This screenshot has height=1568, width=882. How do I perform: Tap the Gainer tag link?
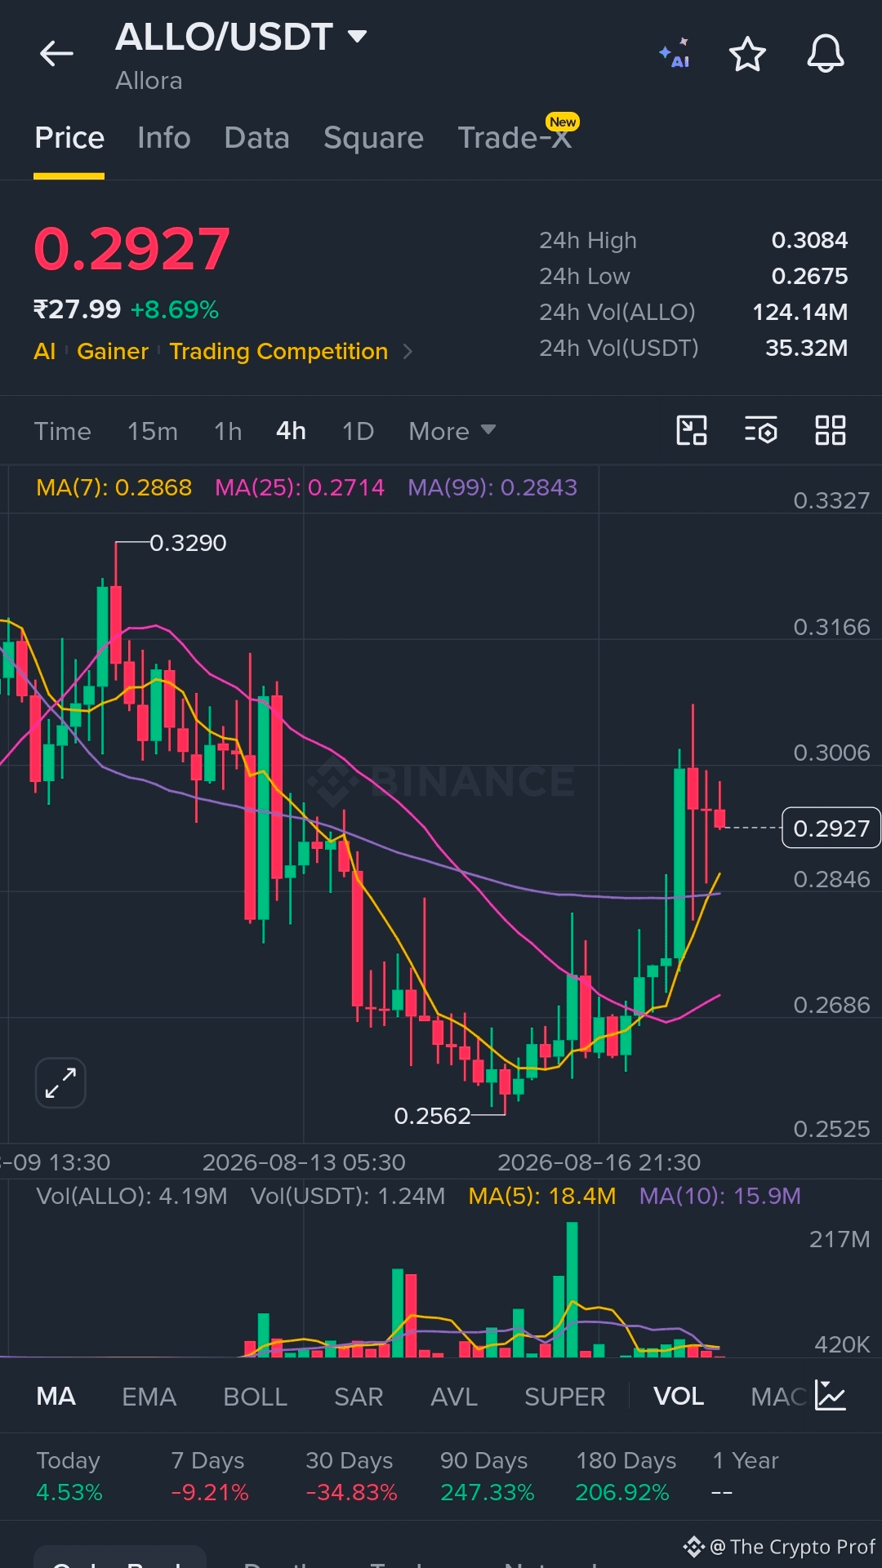[113, 352]
